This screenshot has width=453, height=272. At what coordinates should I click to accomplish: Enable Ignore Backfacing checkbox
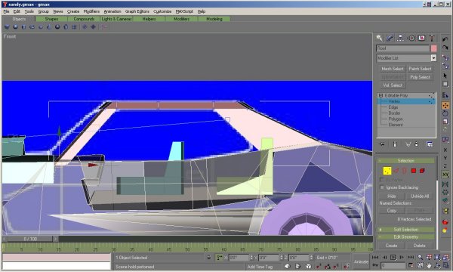pyautogui.click(x=382, y=187)
